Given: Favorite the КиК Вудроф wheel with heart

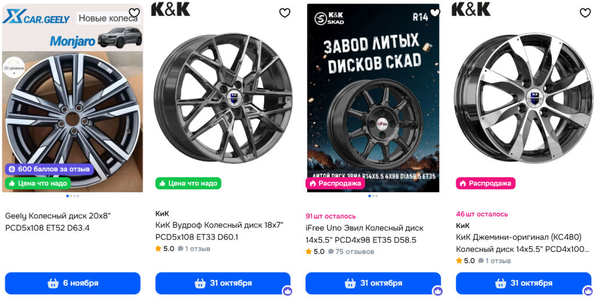Looking at the screenshot, I should point(285,13).
